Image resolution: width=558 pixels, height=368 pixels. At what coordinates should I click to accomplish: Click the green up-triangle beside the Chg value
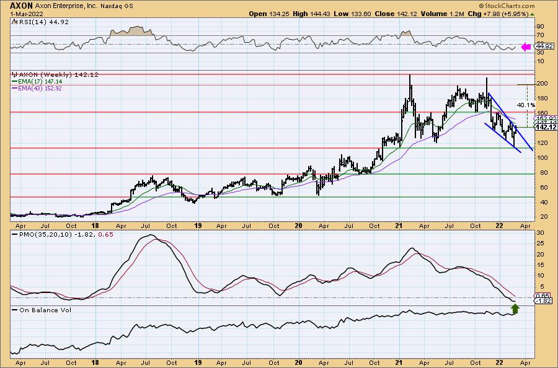point(532,14)
